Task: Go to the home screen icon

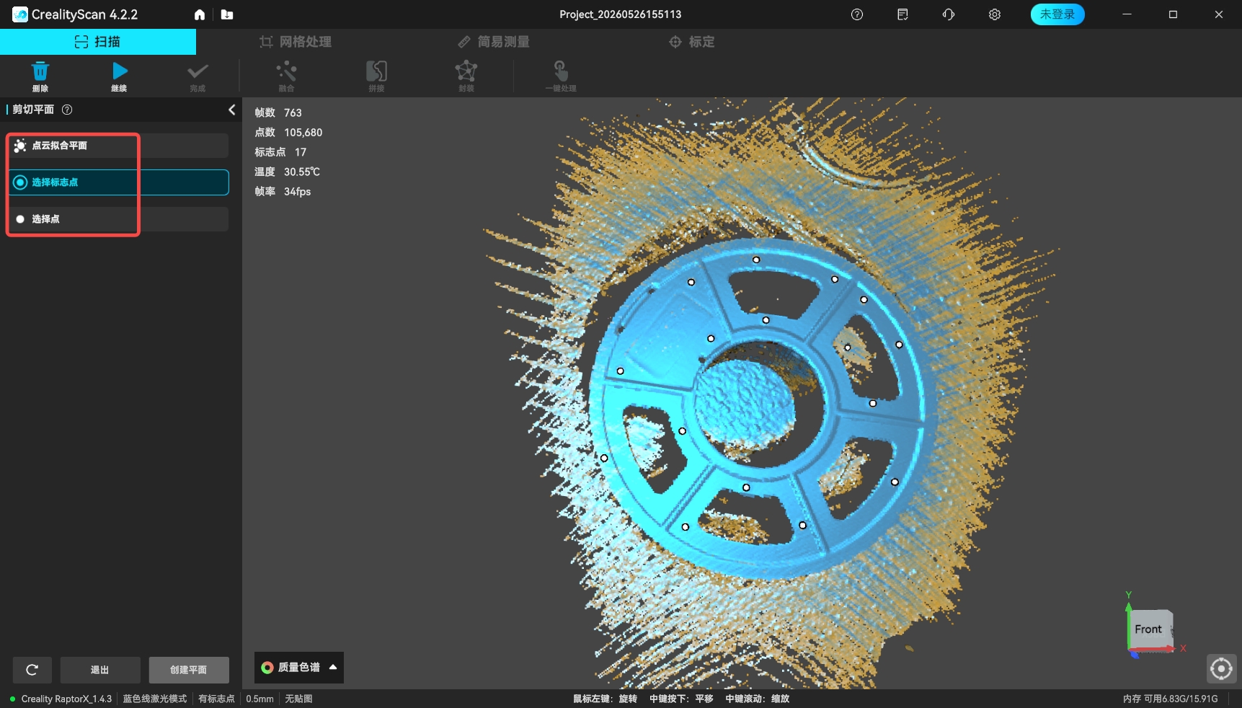Action: pyautogui.click(x=200, y=14)
